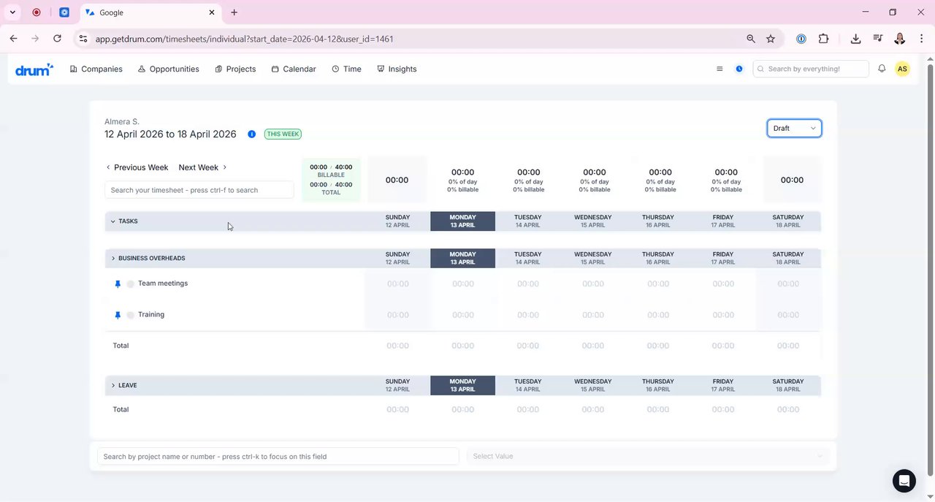935x502 pixels.
Task: Click Team meetings Sunday time cell
Action: click(x=397, y=284)
